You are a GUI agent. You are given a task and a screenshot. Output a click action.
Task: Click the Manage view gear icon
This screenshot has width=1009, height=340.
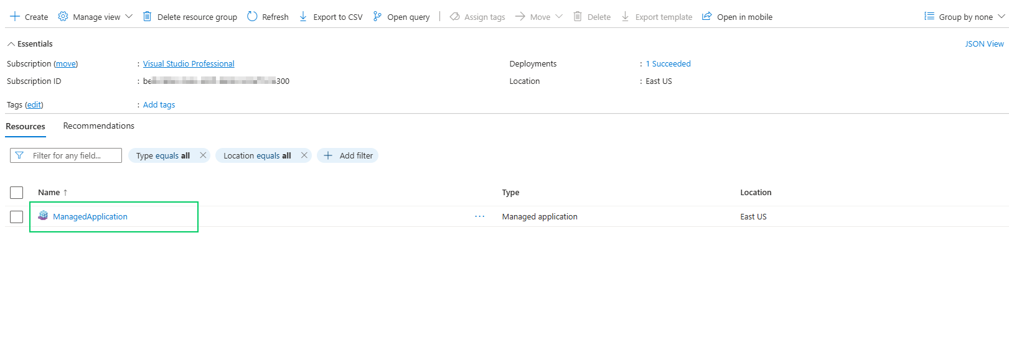coord(63,17)
